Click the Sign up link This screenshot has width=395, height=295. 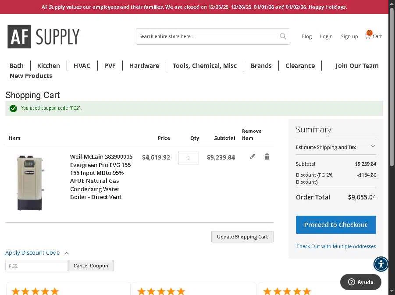point(349,36)
